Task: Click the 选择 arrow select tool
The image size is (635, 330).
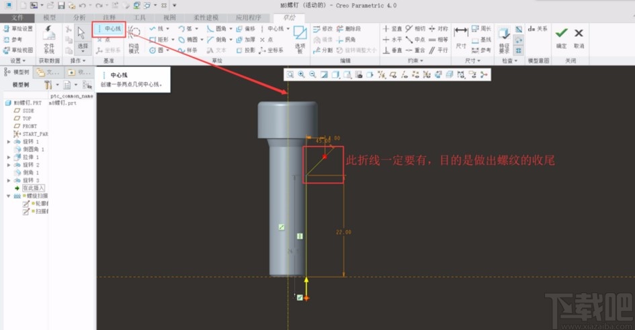Action: [82, 39]
